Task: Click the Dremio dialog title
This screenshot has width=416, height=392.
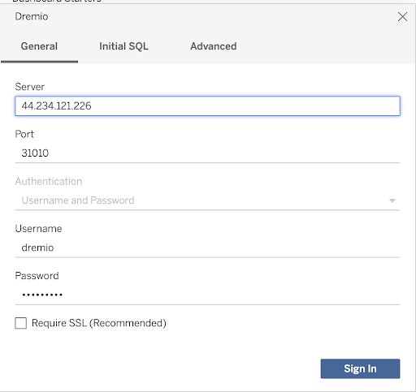Action: tap(32, 17)
